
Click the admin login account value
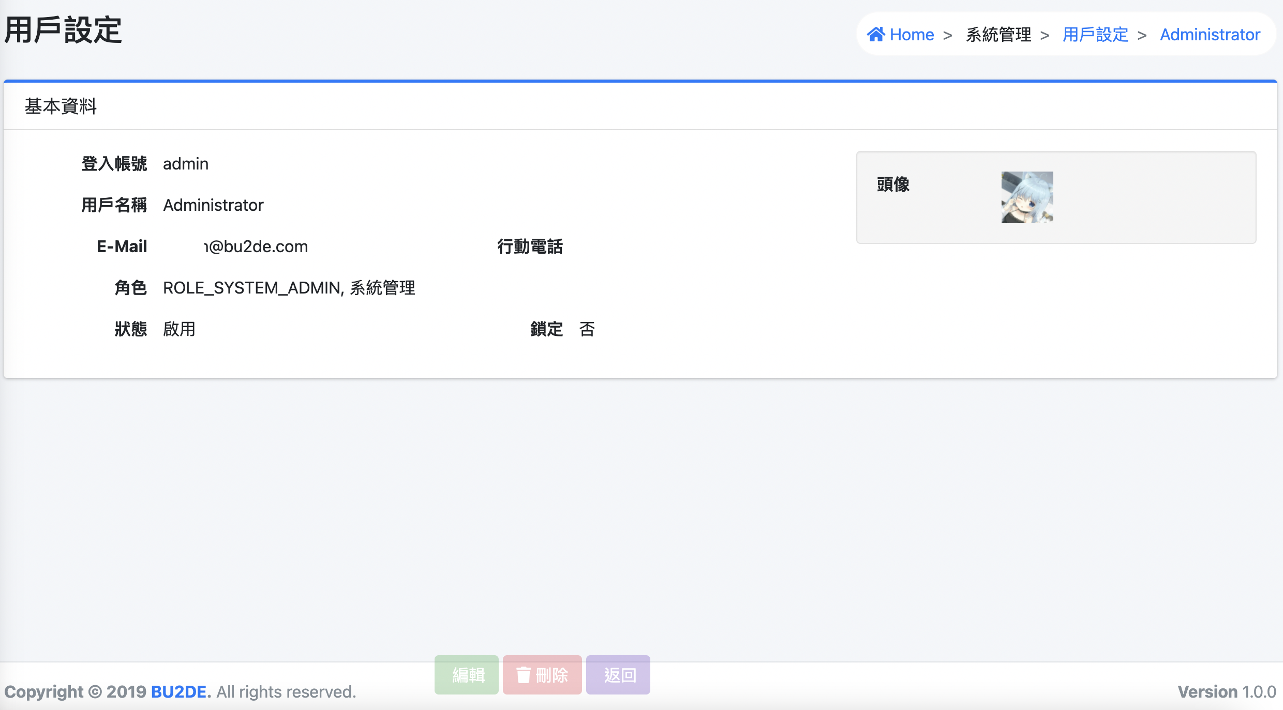coord(186,164)
